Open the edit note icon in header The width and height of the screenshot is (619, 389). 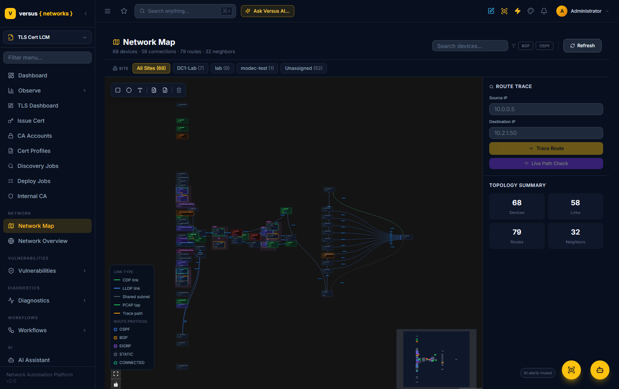tap(491, 11)
